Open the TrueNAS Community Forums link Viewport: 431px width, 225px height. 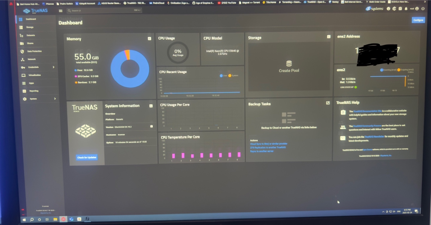[367, 126]
